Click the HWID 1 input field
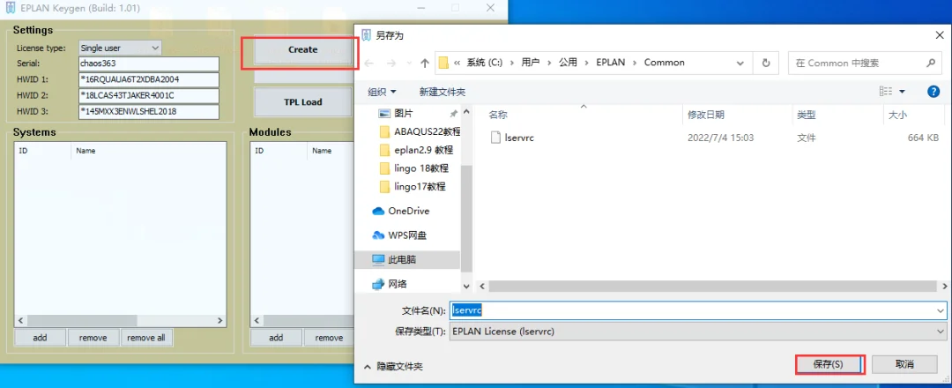Image resolution: width=952 pixels, height=388 pixels. pos(149,79)
